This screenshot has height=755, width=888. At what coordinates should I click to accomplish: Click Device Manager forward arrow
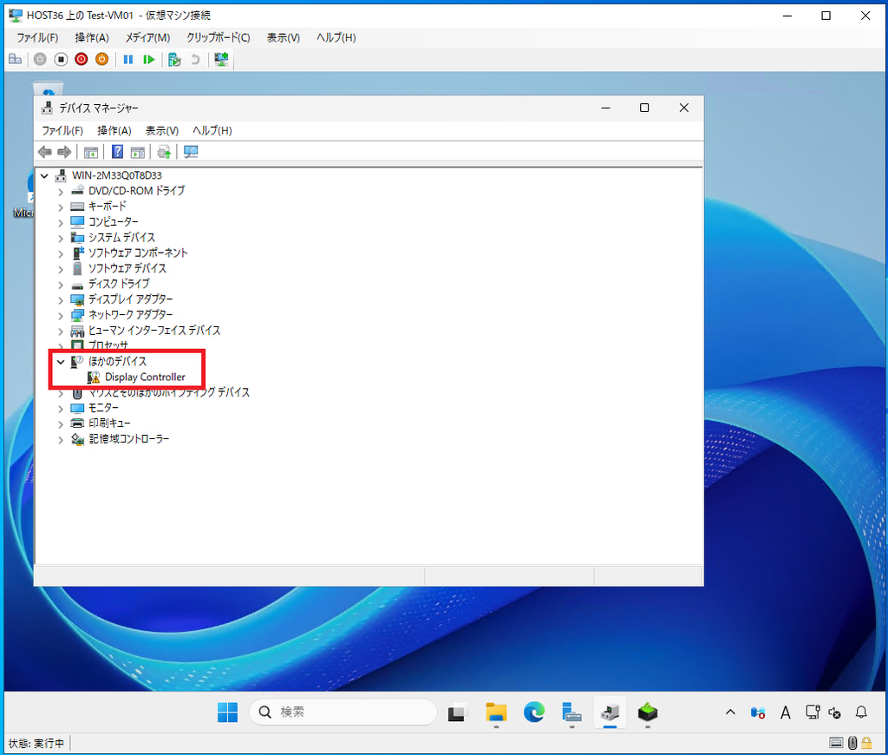(64, 152)
